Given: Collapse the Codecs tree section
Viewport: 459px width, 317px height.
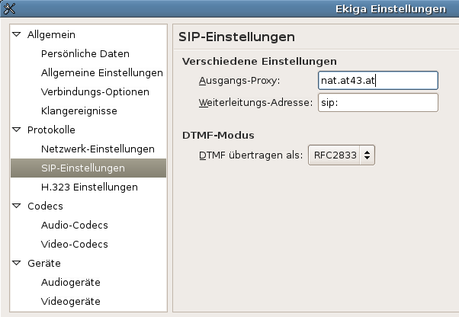Looking at the screenshot, I should click(x=17, y=206).
